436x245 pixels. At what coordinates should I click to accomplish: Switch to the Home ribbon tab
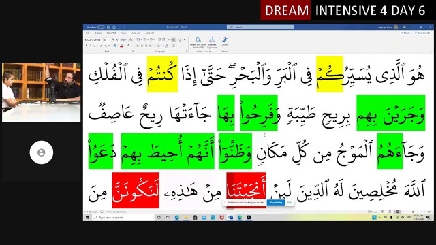pyautogui.click(x=99, y=33)
